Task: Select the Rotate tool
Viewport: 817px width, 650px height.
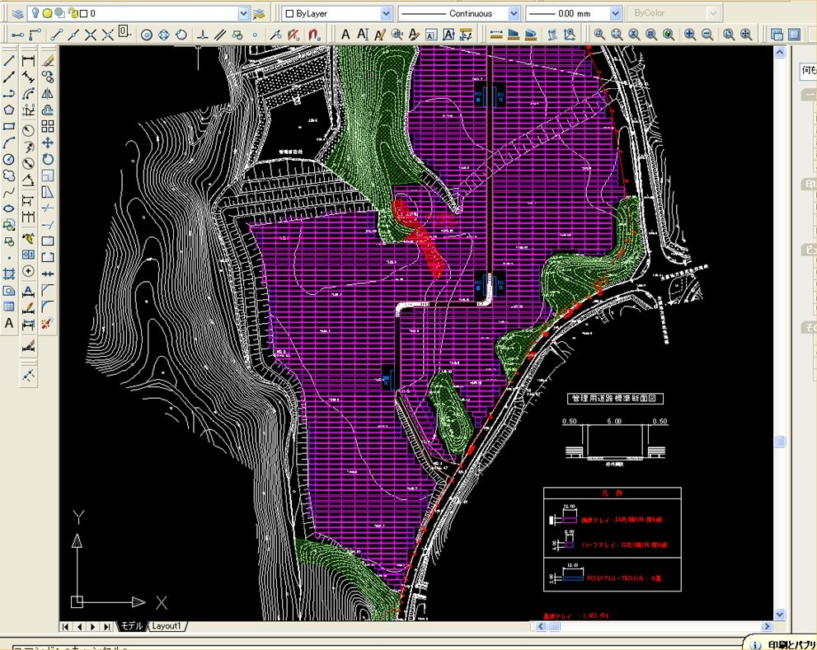Action: point(48,159)
